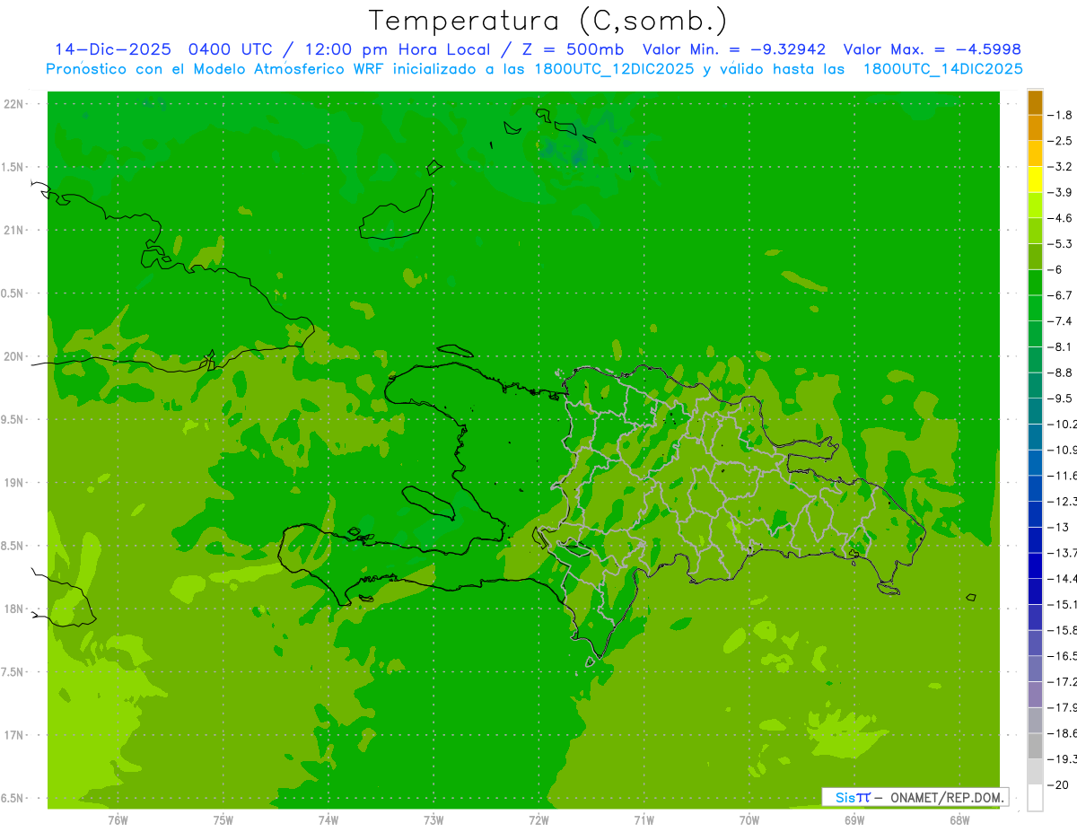Click the "-13" colorbar label
1077x832 pixels.
click(x=1057, y=527)
